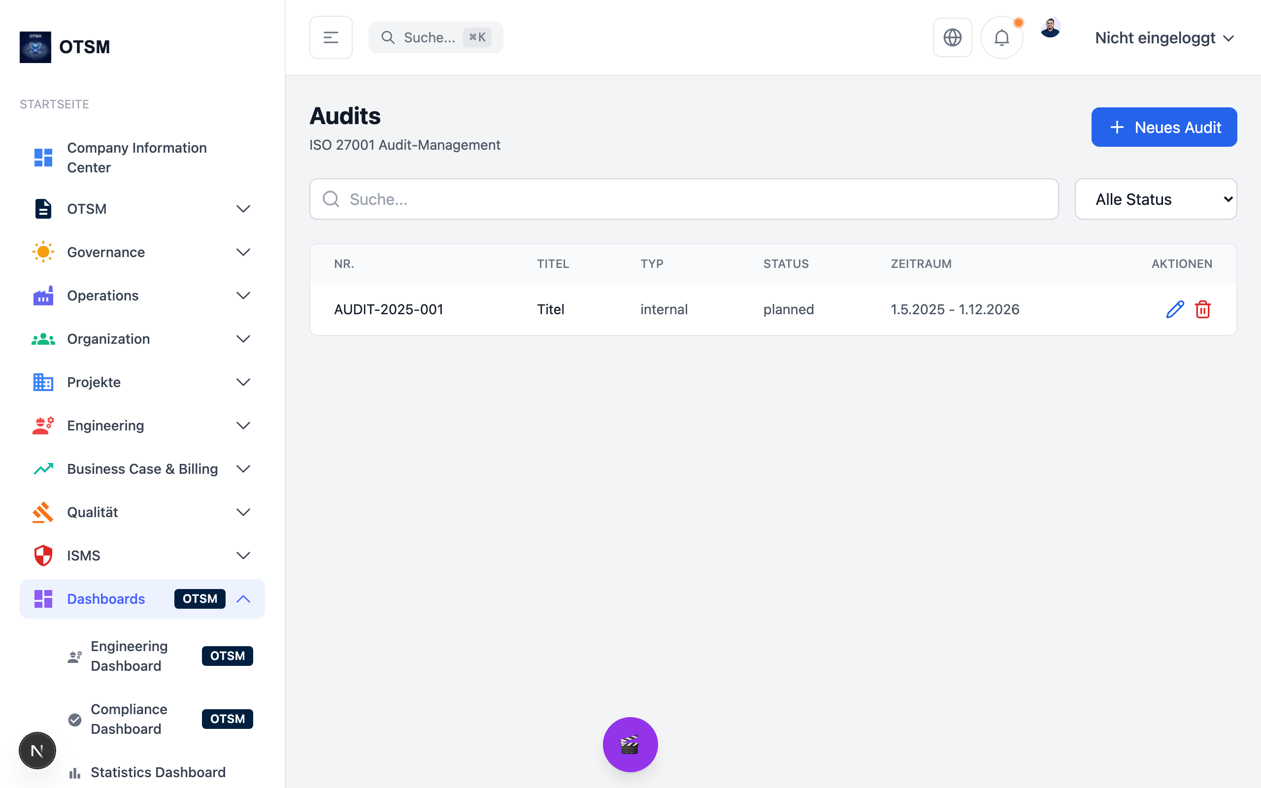The width and height of the screenshot is (1261, 788).
Task: Open the language globe icon
Action: click(952, 37)
